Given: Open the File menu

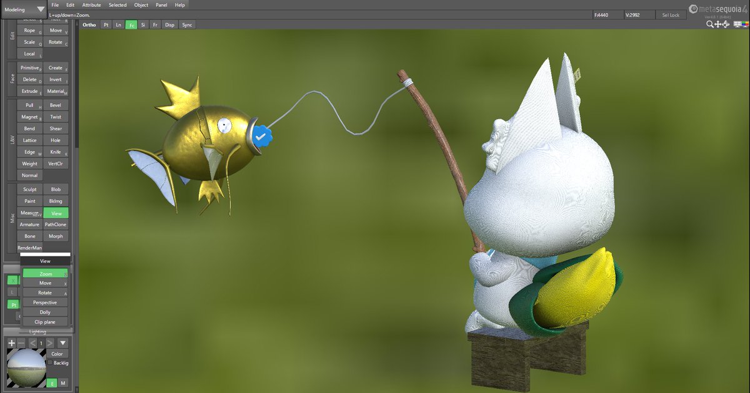Looking at the screenshot, I should pos(55,5).
